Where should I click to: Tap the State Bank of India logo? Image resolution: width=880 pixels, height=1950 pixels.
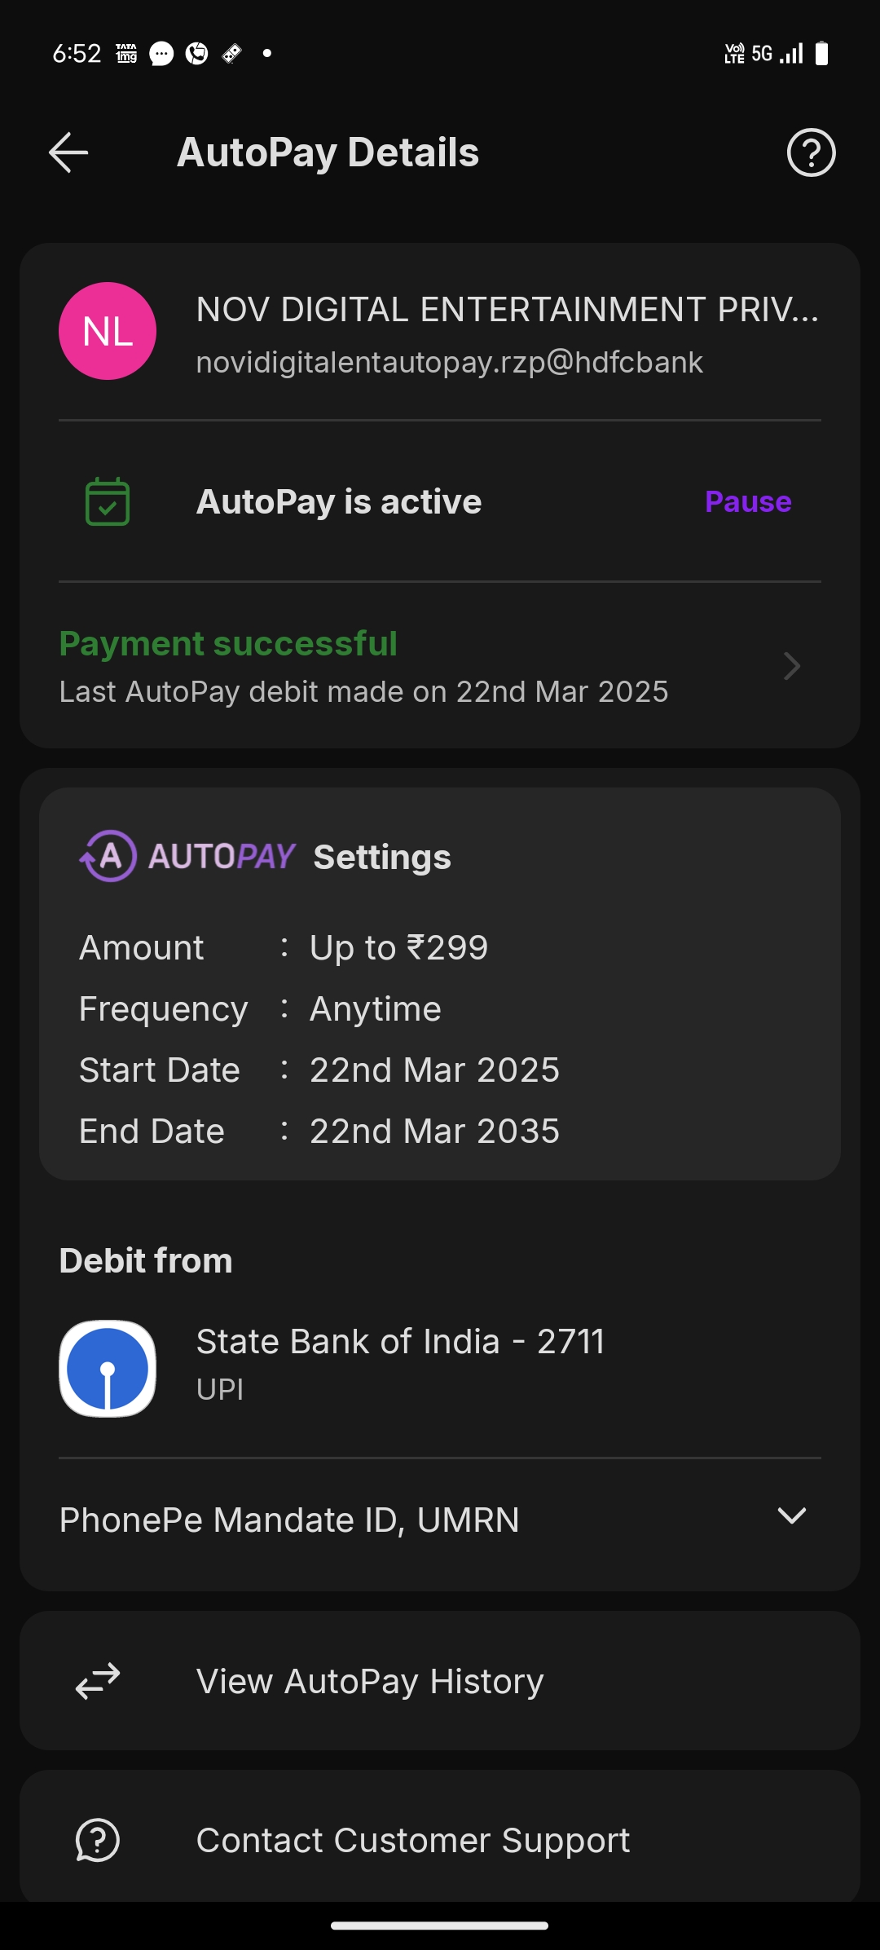108,1368
